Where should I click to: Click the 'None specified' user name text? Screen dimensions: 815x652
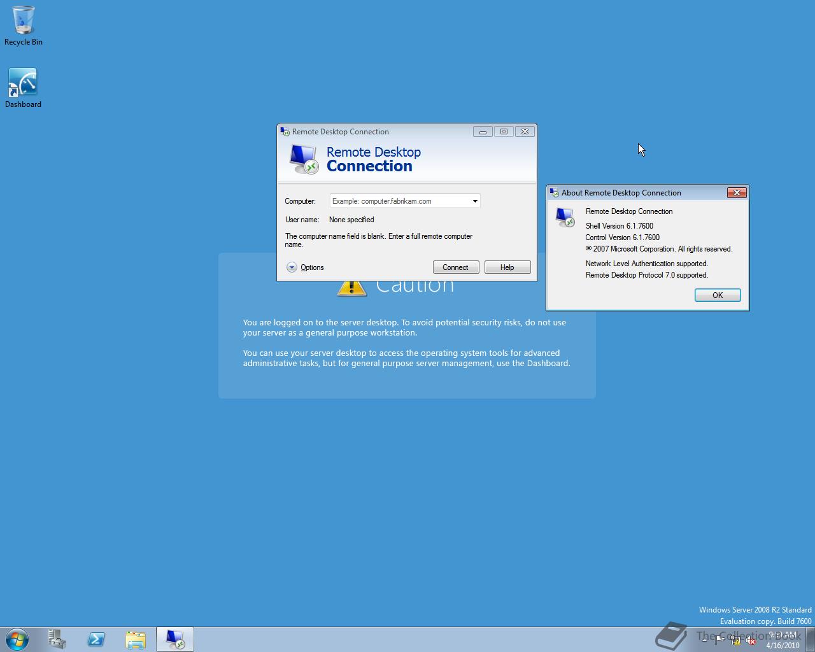pyautogui.click(x=351, y=220)
